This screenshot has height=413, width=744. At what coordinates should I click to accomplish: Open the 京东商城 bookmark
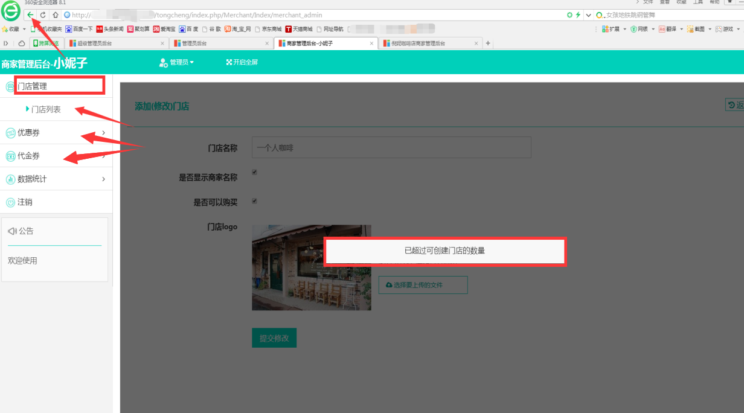click(x=269, y=28)
